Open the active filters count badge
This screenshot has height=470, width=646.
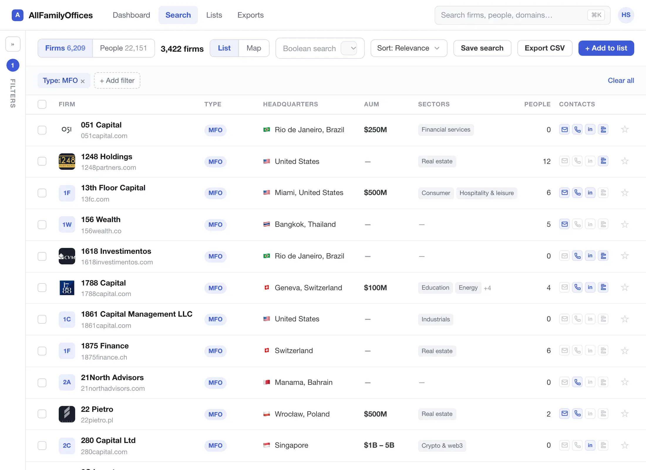(13, 65)
